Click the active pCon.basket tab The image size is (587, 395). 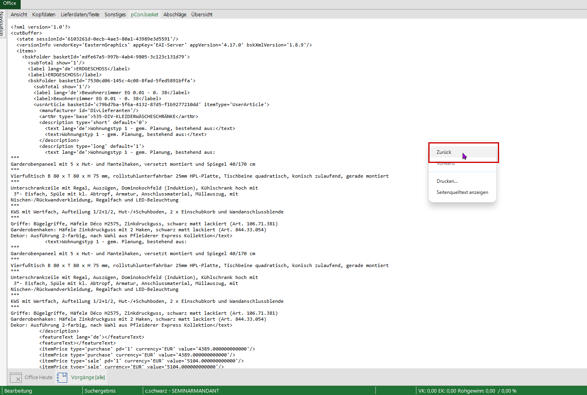144,15
